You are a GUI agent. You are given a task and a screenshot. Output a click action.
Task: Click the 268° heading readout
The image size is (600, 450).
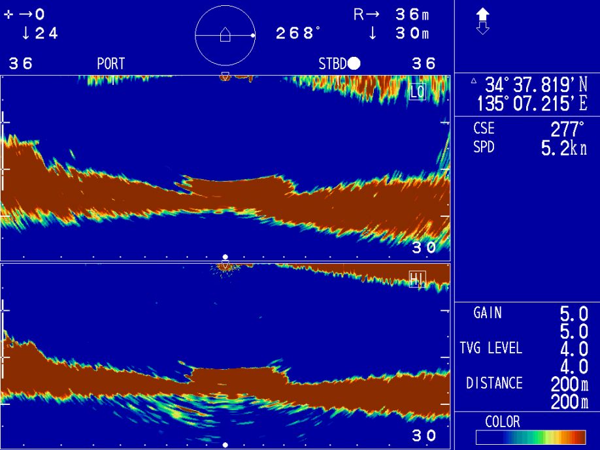tap(297, 34)
